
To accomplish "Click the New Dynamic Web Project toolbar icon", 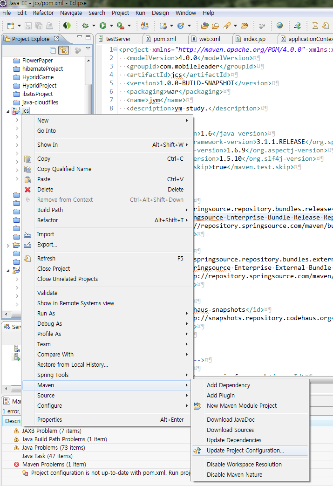I will pos(163,26).
